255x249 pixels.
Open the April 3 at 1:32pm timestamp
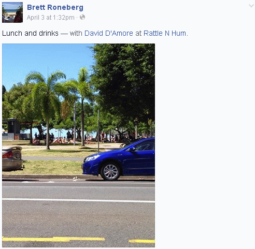pyautogui.click(x=51, y=18)
